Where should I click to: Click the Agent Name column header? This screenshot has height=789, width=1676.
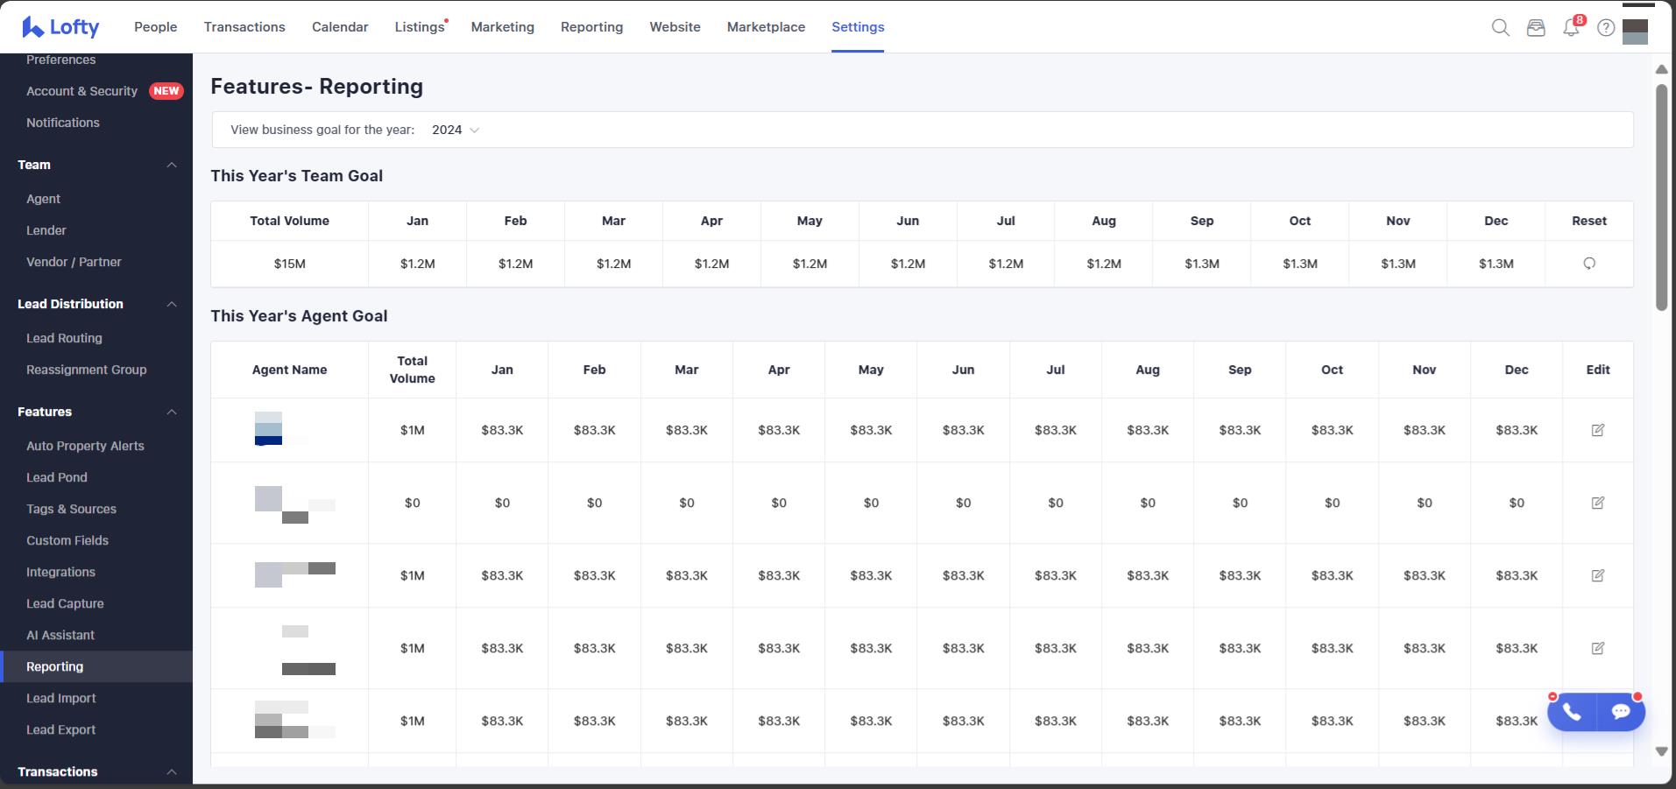pyautogui.click(x=290, y=370)
